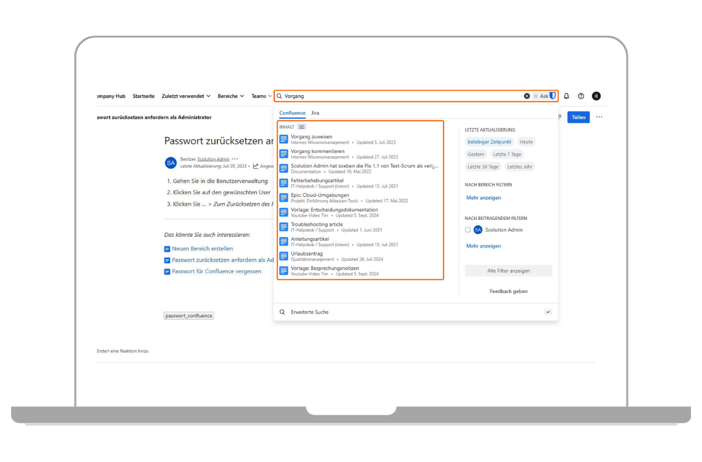Clear the search field with the X icon

[526, 96]
